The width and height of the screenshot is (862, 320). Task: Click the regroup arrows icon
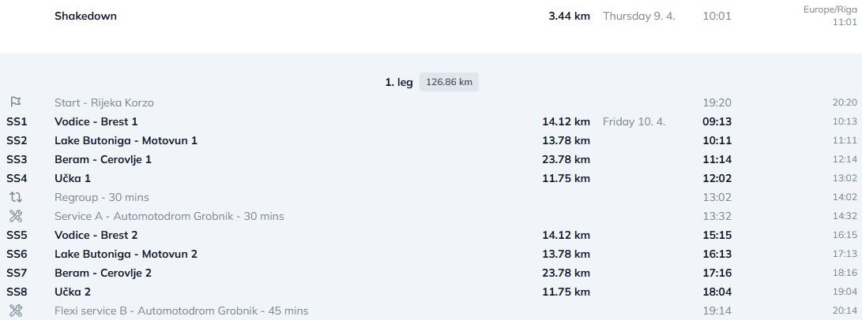16,197
